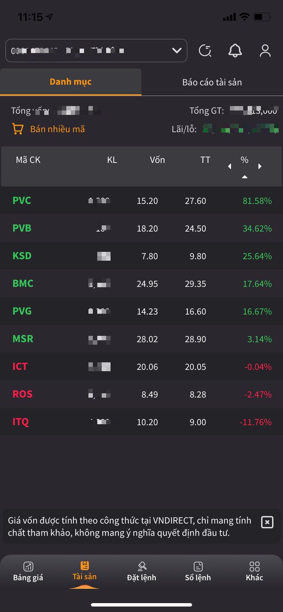Open the notifications bell icon

click(x=235, y=51)
